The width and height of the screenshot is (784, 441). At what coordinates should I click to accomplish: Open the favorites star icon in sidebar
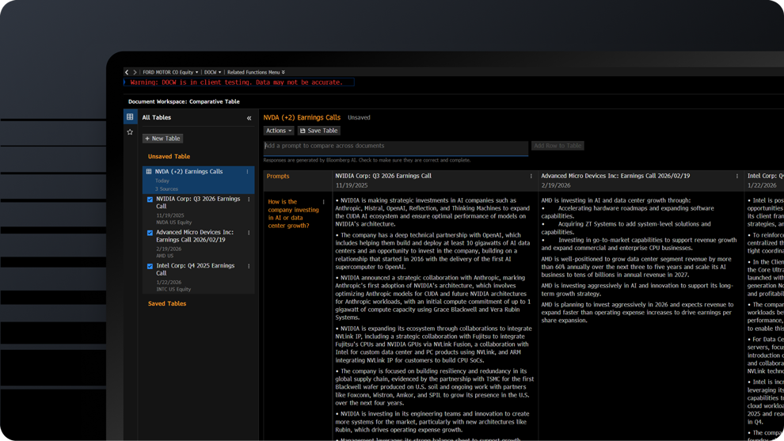pos(130,132)
